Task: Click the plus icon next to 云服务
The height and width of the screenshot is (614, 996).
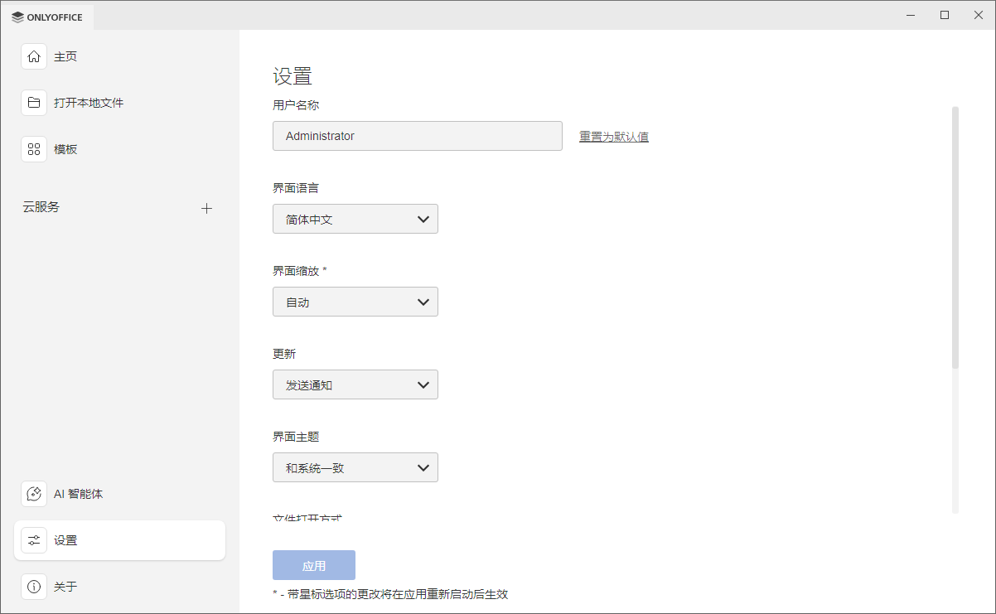Action: tap(206, 208)
